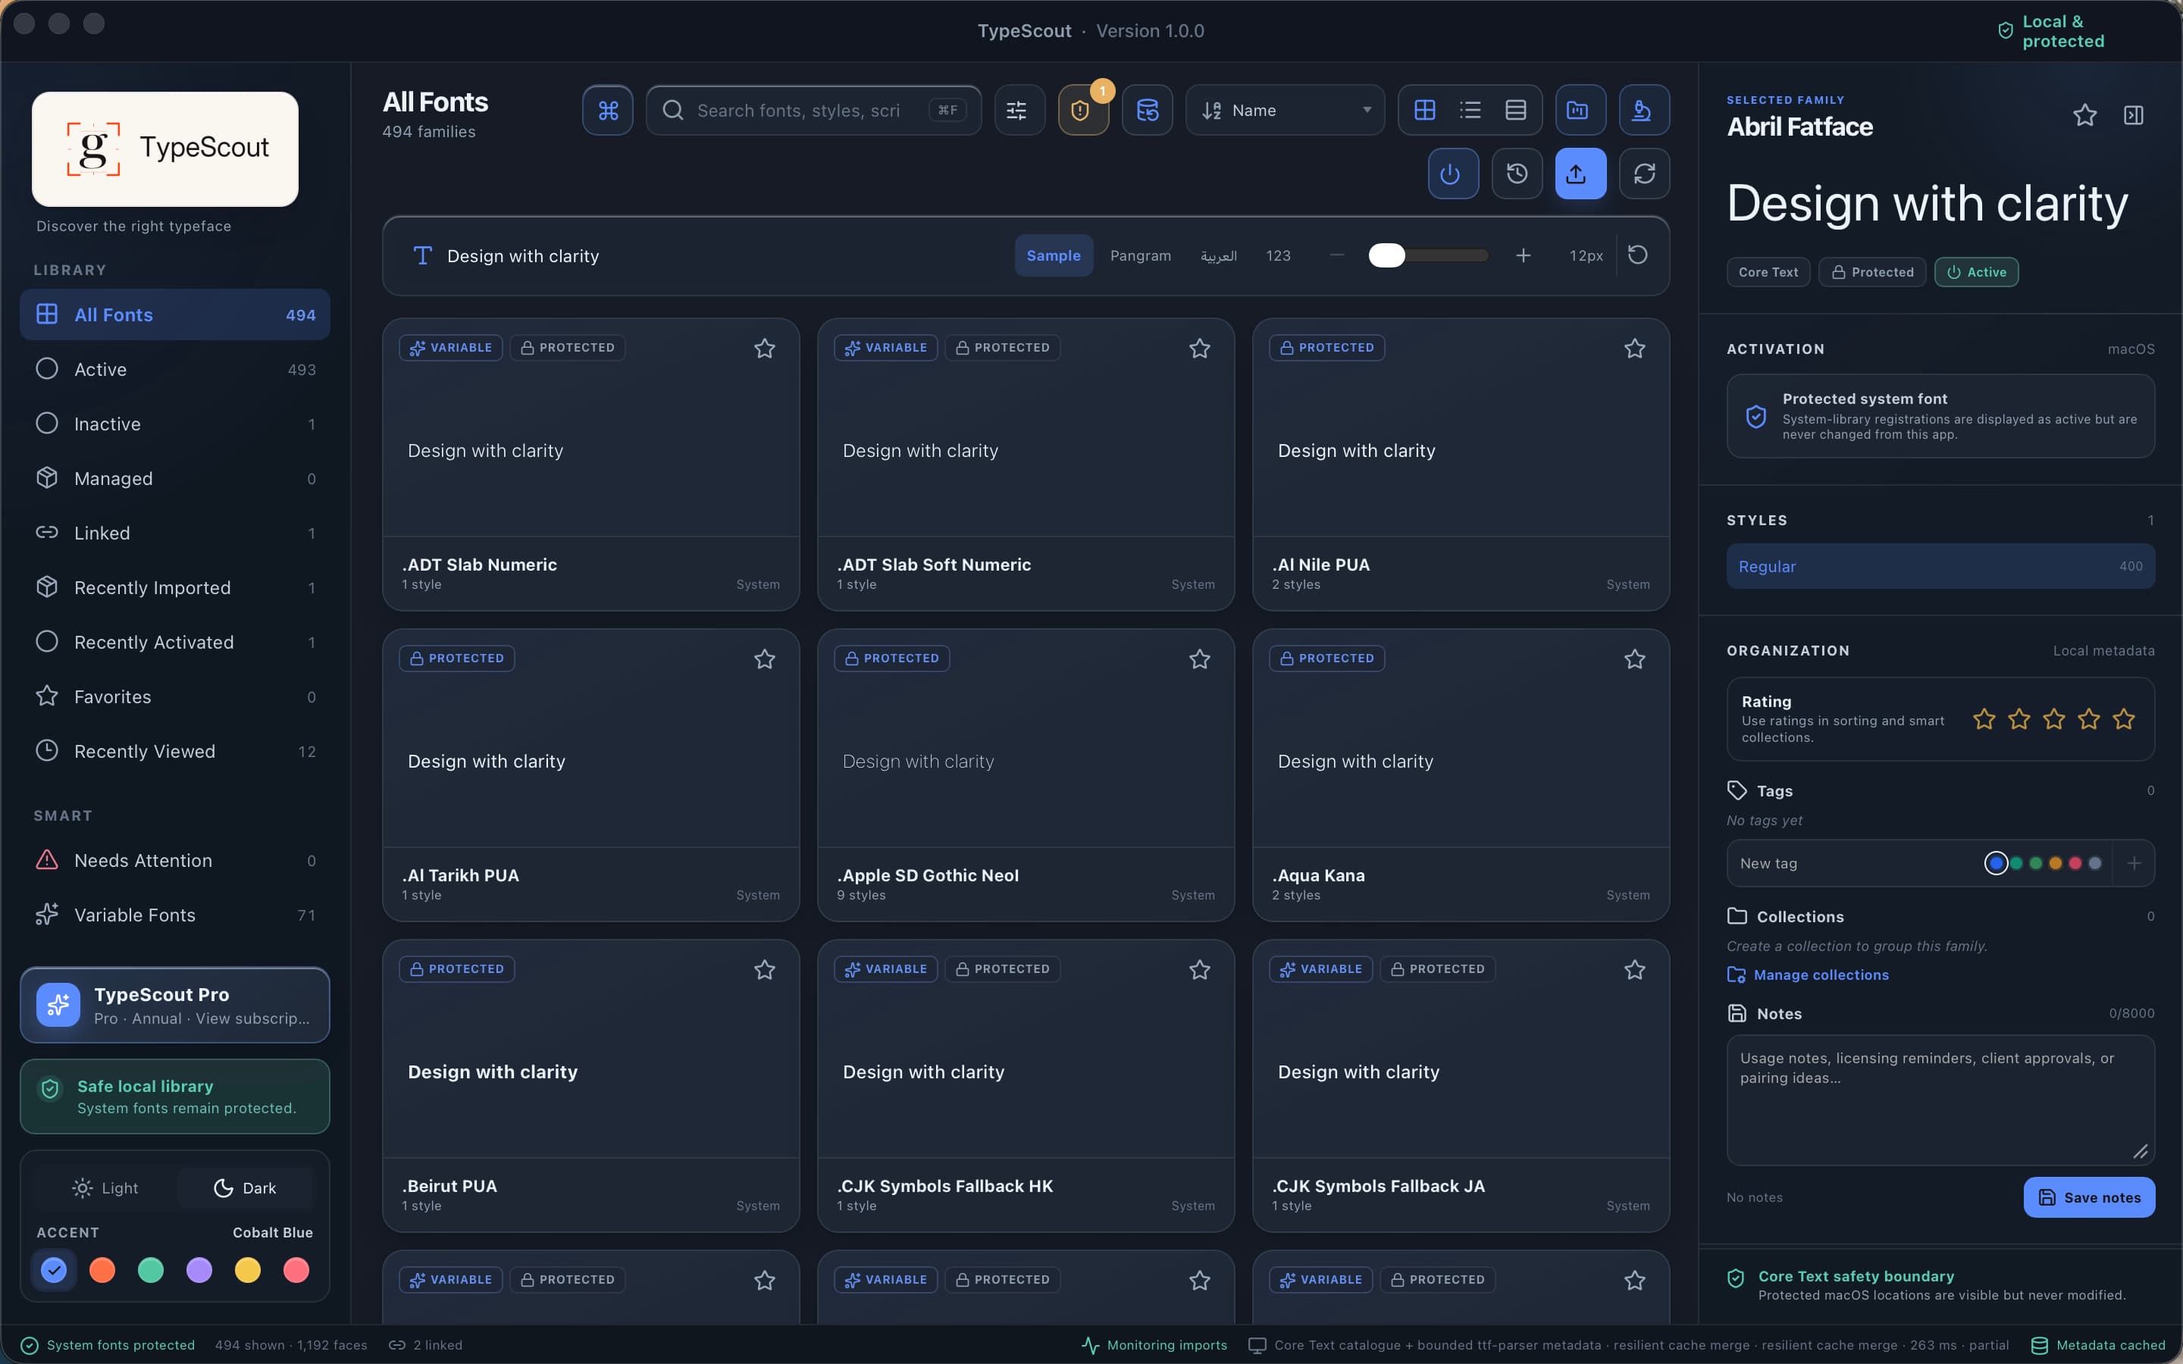Image resolution: width=2183 pixels, height=1364 pixels.
Task: Switch to Light theme
Action: pyautogui.click(x=105, y=1188)
